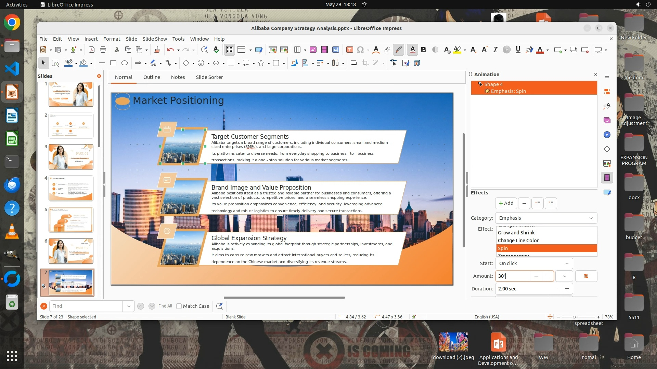Select Grow and Shrink effect
The height and width of the screenshot is (369, 657).
(x=516, y=233)
